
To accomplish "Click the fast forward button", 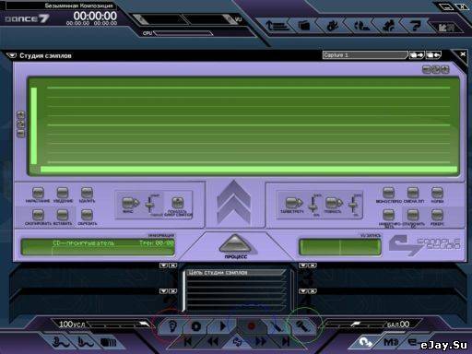I will [261, 342].
